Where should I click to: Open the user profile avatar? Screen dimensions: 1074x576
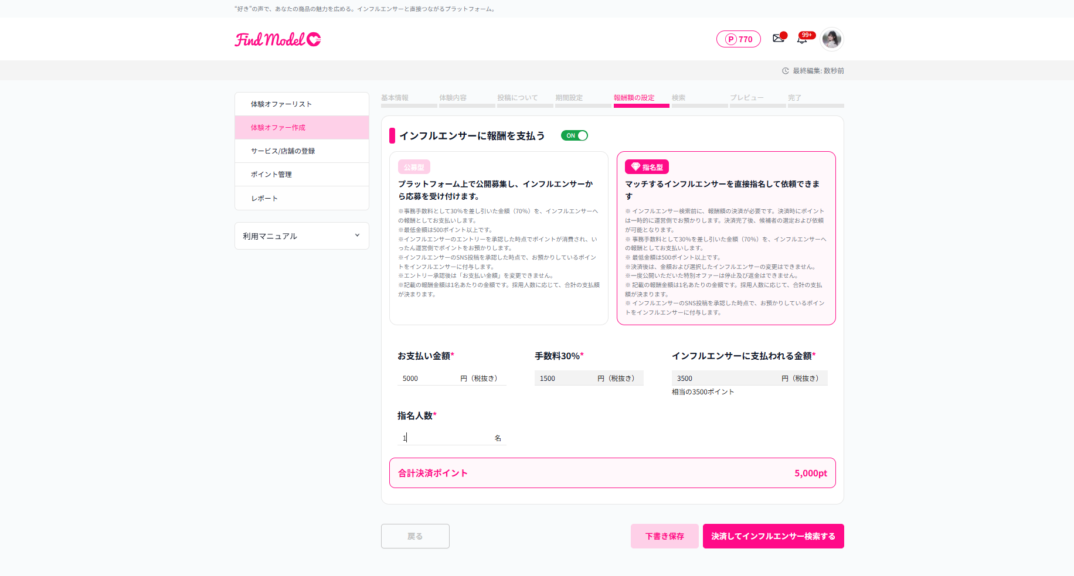tap(832, 39)
